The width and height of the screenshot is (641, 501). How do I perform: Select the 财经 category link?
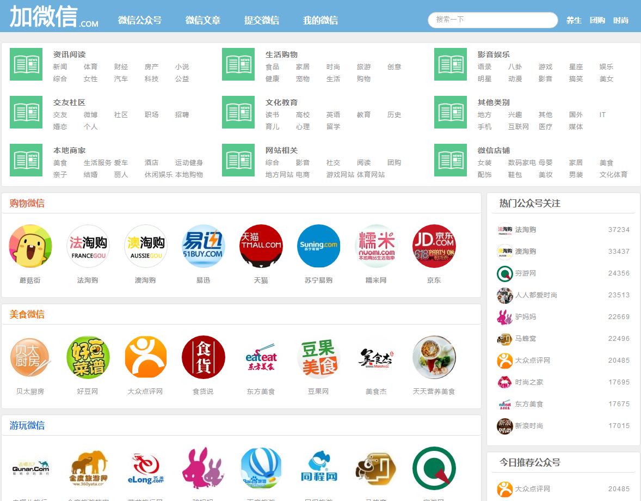[x=121, y=66]
